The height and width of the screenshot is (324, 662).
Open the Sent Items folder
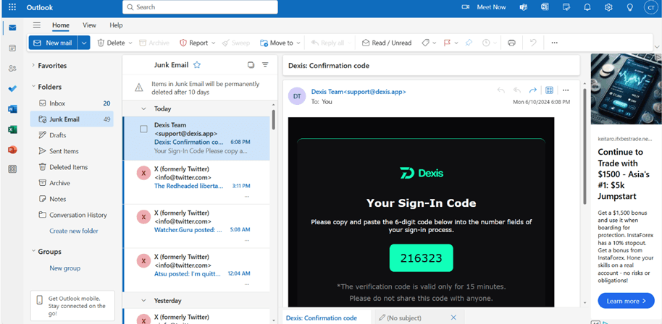(72, 151)
